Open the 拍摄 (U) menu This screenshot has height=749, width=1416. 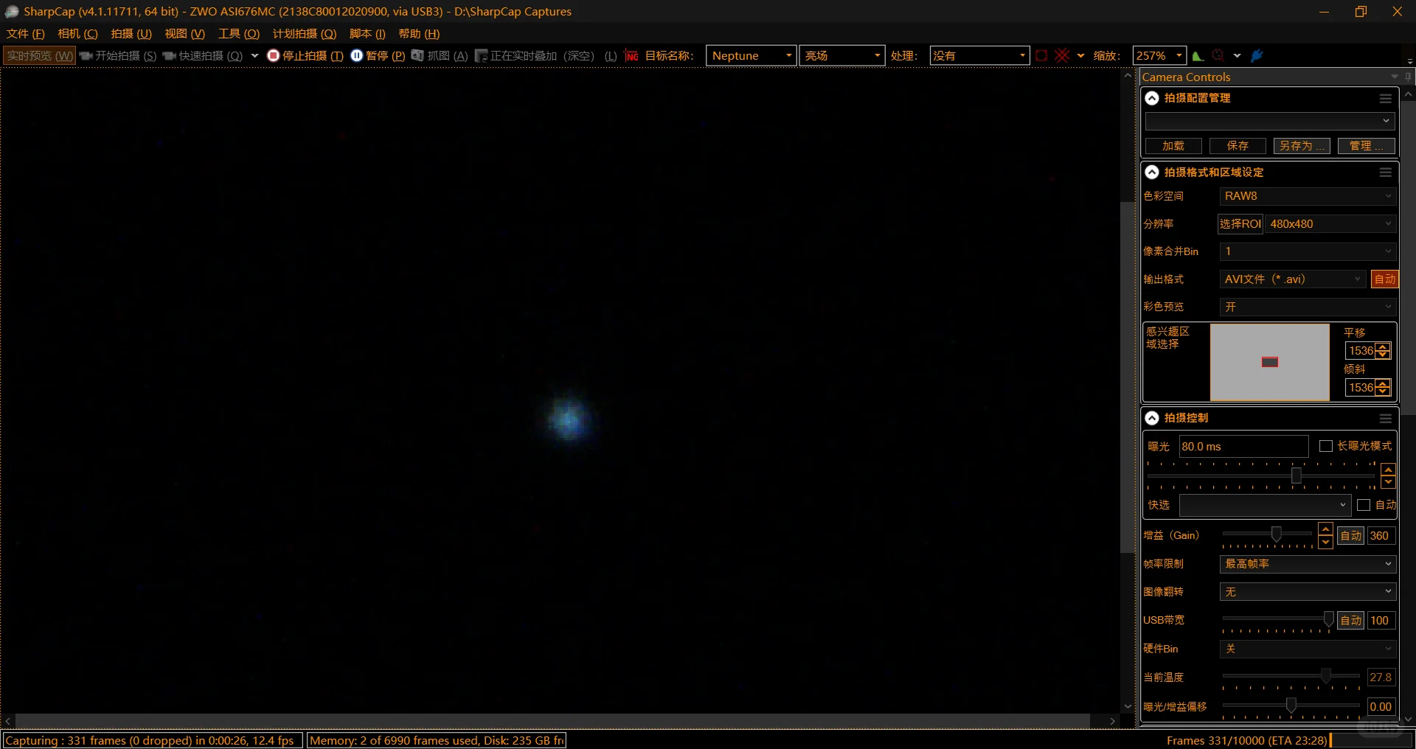131,34
